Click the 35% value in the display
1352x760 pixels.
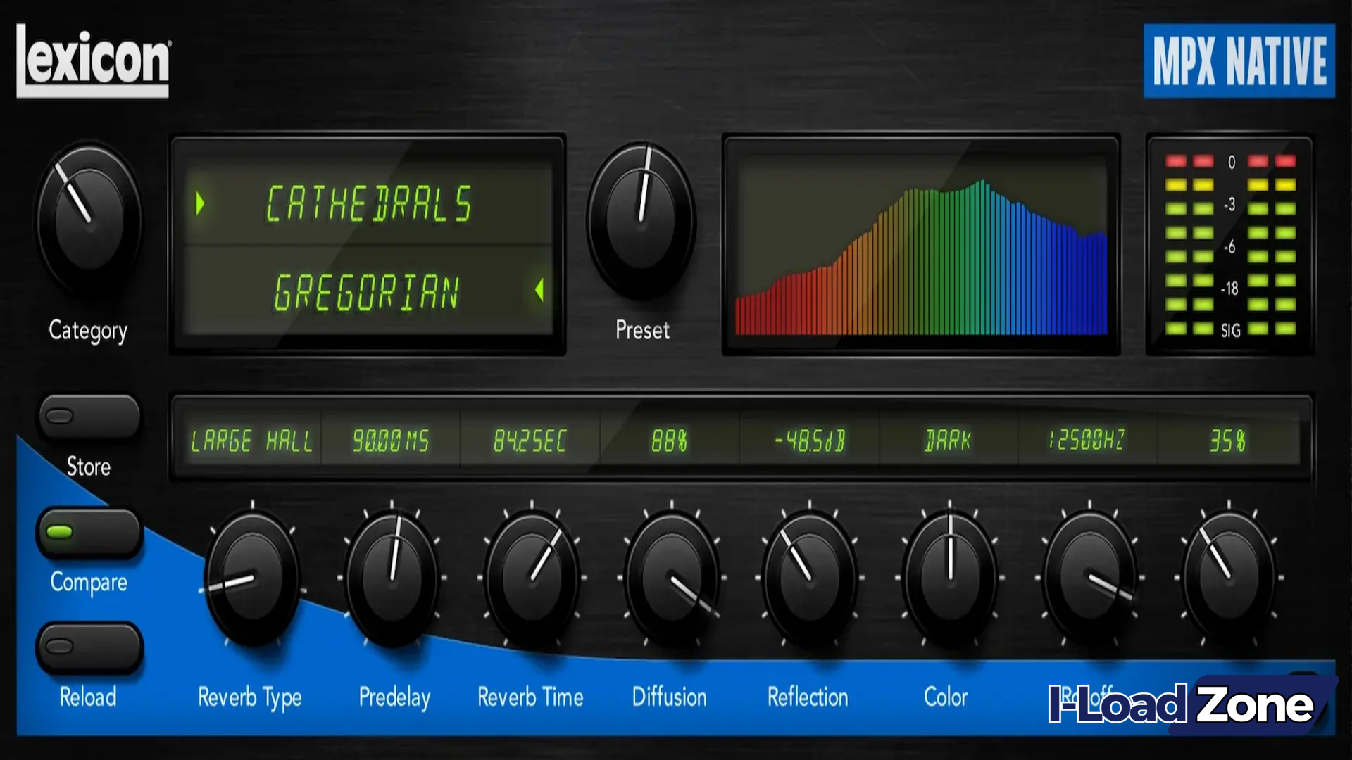coord(1227,441)
